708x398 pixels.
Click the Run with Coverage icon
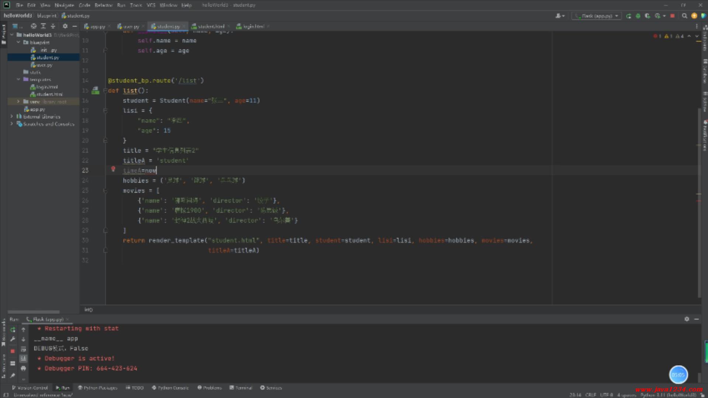coord(648,16)
